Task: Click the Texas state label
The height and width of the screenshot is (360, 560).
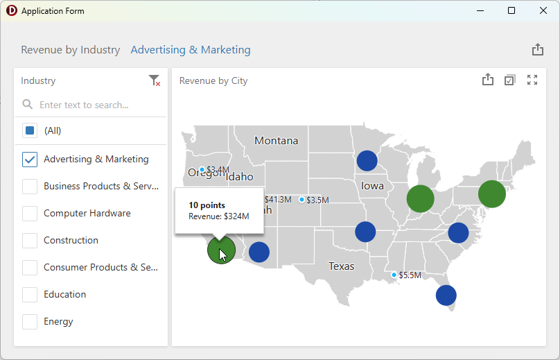Action: 342,266
